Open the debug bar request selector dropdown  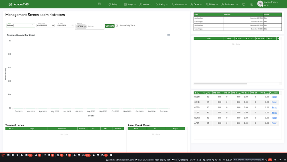pos(249,160)
